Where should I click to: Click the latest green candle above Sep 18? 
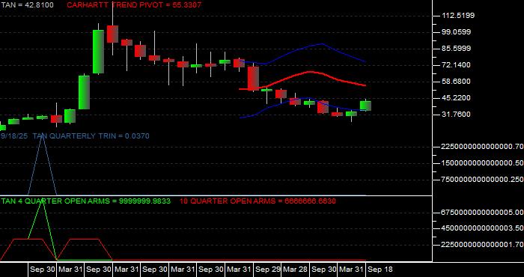(x=365, y=106)
